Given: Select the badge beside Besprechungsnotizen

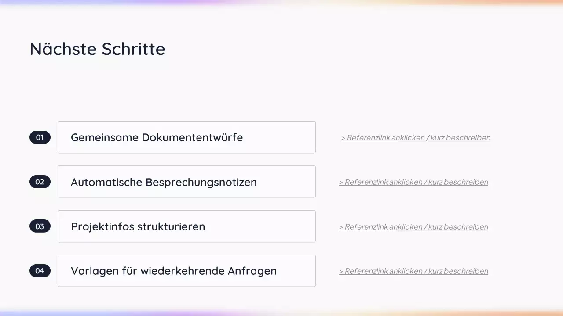Looking at the screenshot, I should pos(40,182).
